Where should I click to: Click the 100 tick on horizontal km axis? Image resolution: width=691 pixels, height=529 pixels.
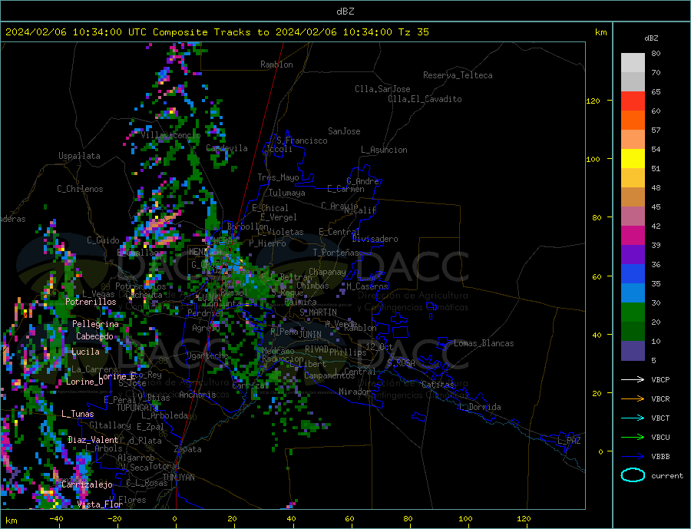(x=466, y=519)
